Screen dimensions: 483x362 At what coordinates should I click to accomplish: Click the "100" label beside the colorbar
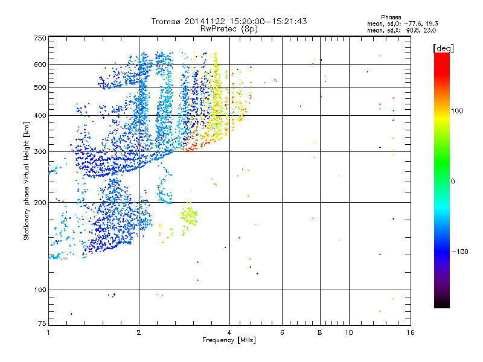point(457,111)
